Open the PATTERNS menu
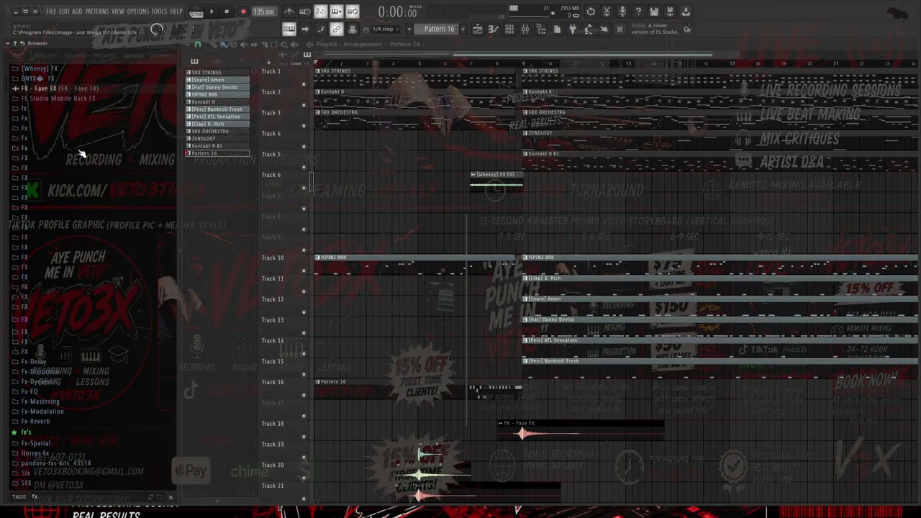 (x=96, y=12)
